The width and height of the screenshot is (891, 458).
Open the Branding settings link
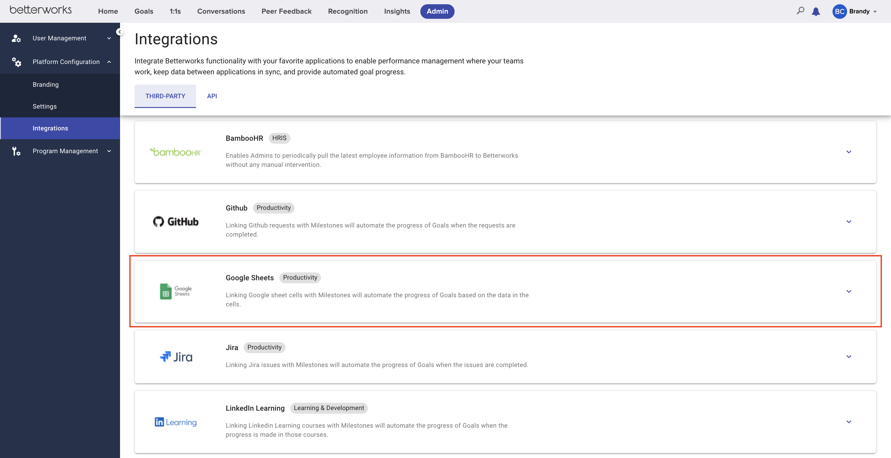[46, 84]
